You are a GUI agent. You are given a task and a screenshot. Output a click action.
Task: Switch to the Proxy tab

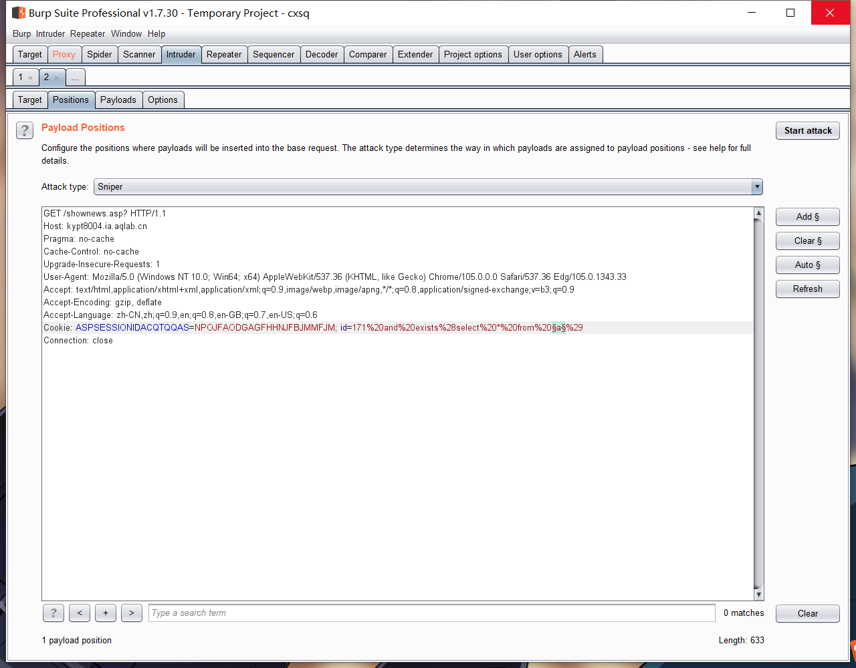click(64, 55)
